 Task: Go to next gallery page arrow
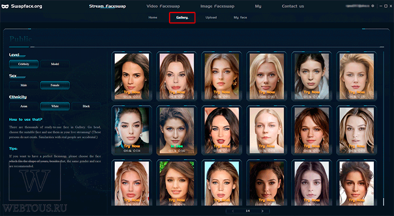point(263,211)
